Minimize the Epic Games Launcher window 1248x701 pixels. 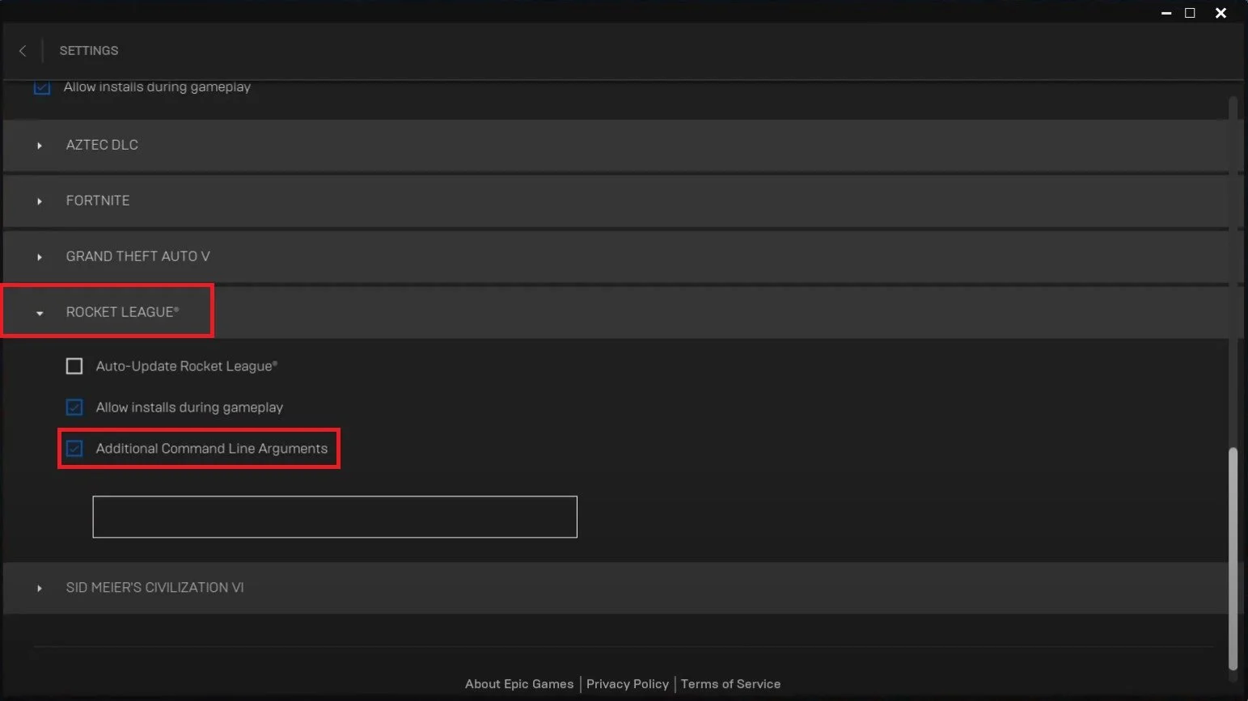tap(1166, 13)
